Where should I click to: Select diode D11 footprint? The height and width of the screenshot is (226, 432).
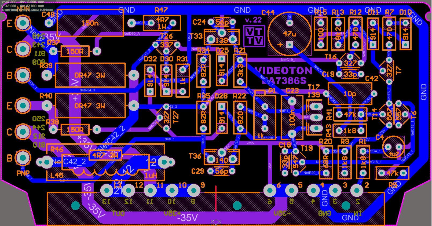coord(373,34)
